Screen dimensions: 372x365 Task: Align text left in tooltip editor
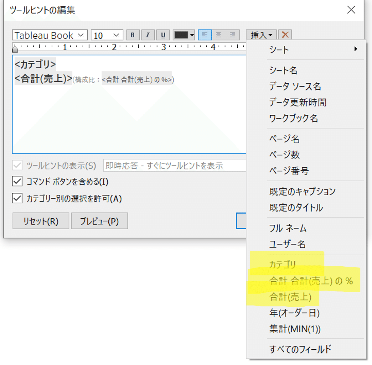pyautogui.click(x=205, y=35)
